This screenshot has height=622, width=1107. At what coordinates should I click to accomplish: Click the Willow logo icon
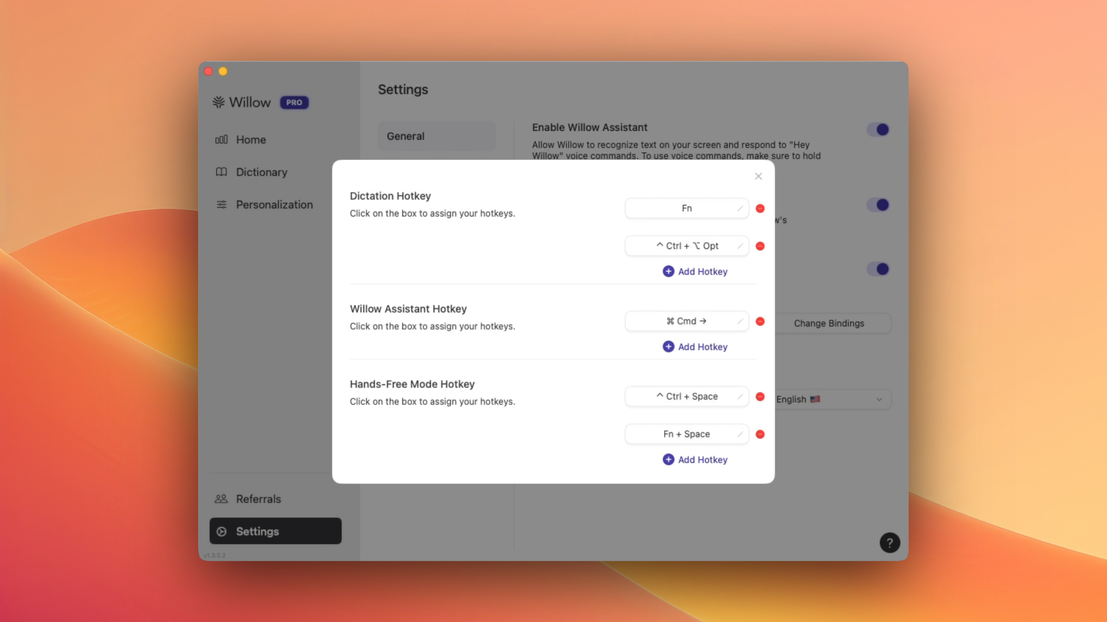click(218, 102)
